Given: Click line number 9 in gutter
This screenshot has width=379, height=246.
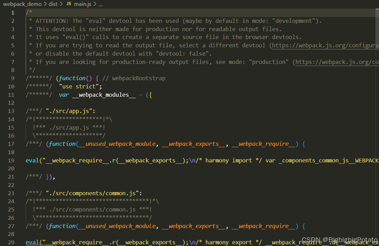Looking at the screenshot, I should tap(12, 78).
